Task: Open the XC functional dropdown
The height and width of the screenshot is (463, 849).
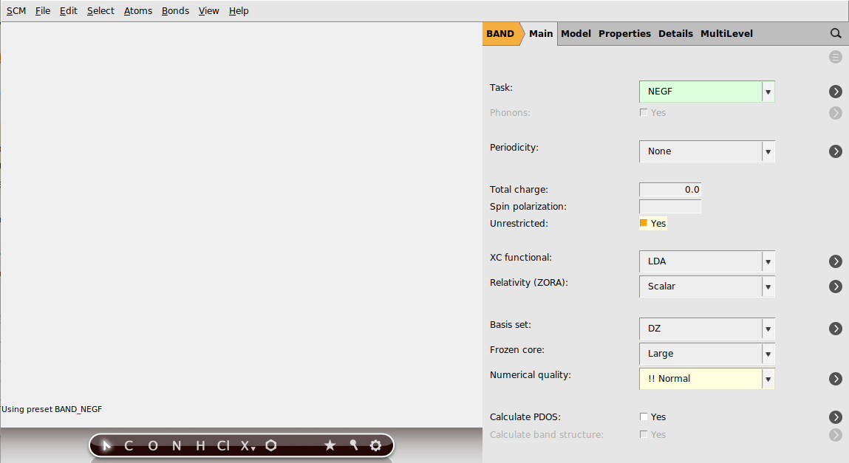Action: (768, 261)
